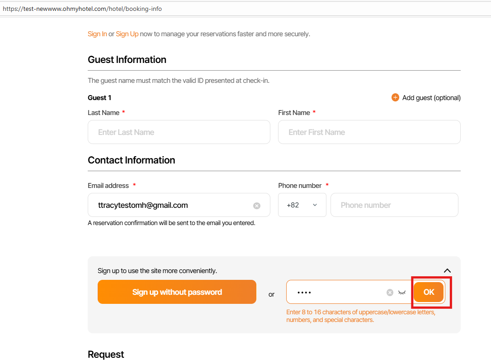
Task: Click the Add guest (optional) text
Action: pyautogui.click(x=431, y=98)
